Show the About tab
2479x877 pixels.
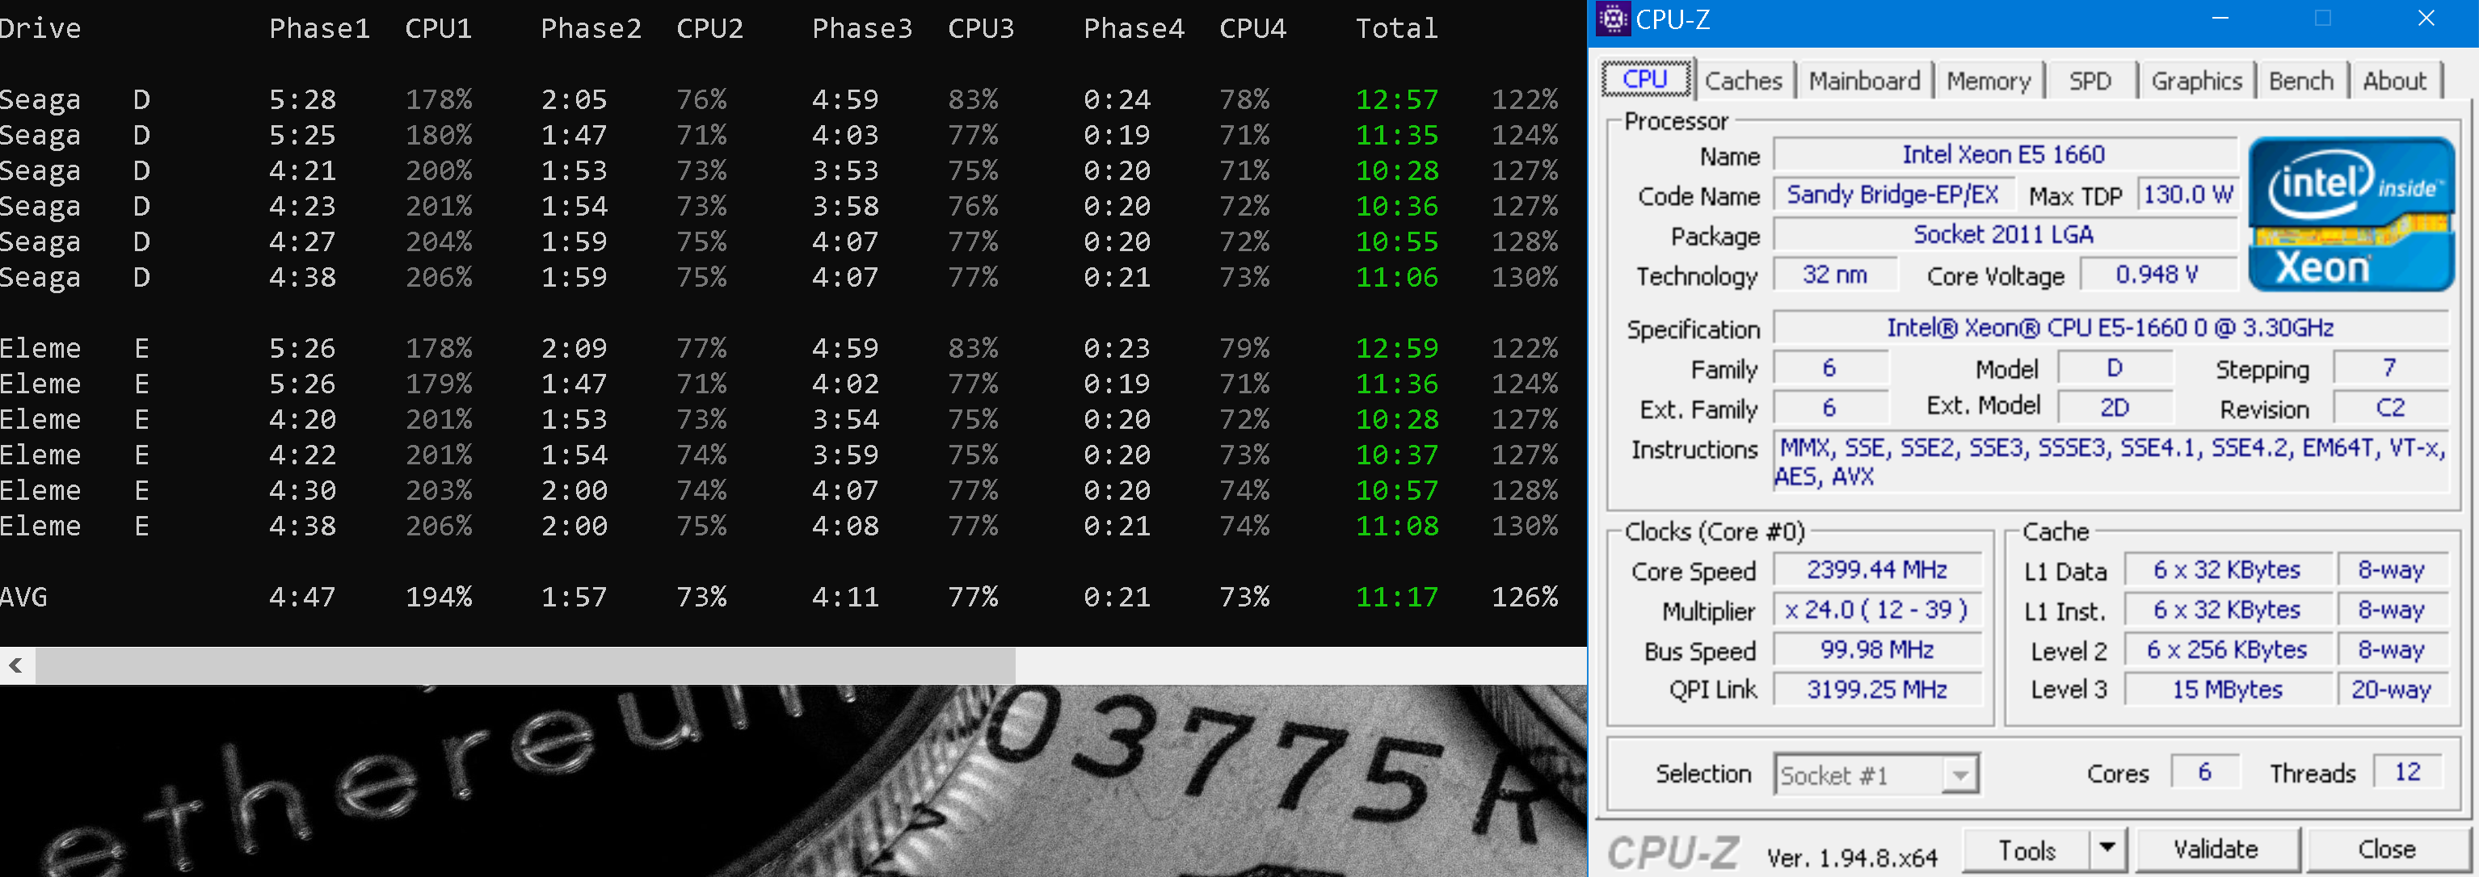[x=2394, y=81]
